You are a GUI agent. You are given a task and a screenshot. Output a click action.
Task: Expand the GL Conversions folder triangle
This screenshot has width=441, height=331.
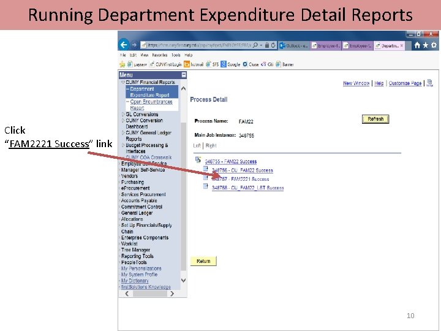pyautogui.click(x=123, y=114)
